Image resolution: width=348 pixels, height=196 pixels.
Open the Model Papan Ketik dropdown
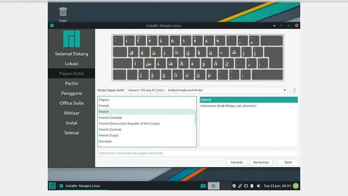(x=207, y=90)
